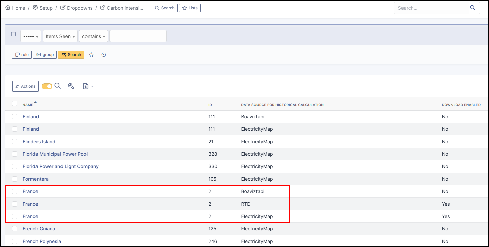Click the search criteria value input field

[x=138, y=36]
